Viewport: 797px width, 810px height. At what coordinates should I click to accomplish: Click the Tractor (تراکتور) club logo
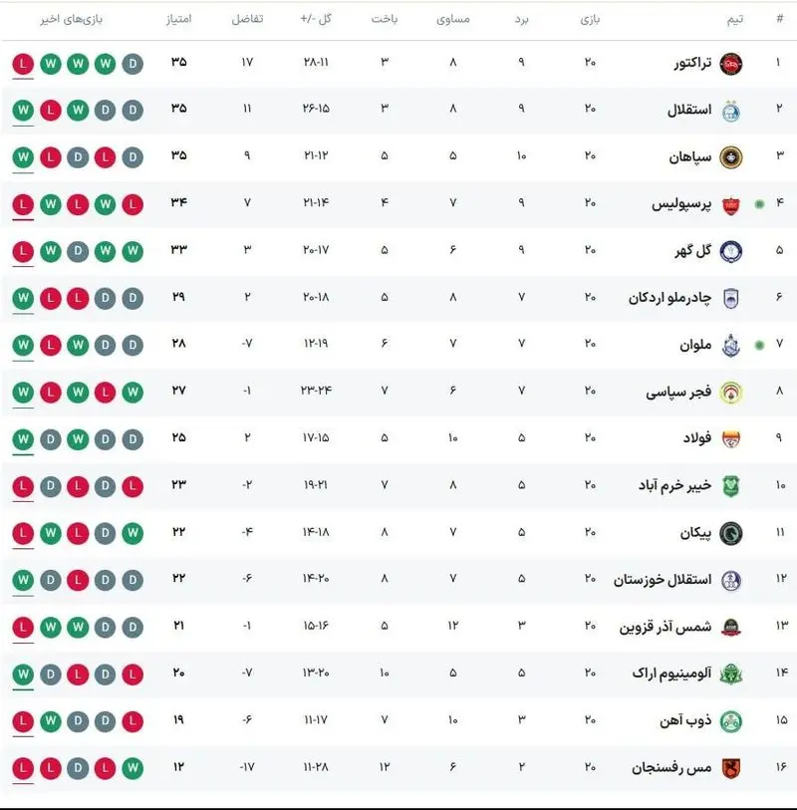[730, 63]
